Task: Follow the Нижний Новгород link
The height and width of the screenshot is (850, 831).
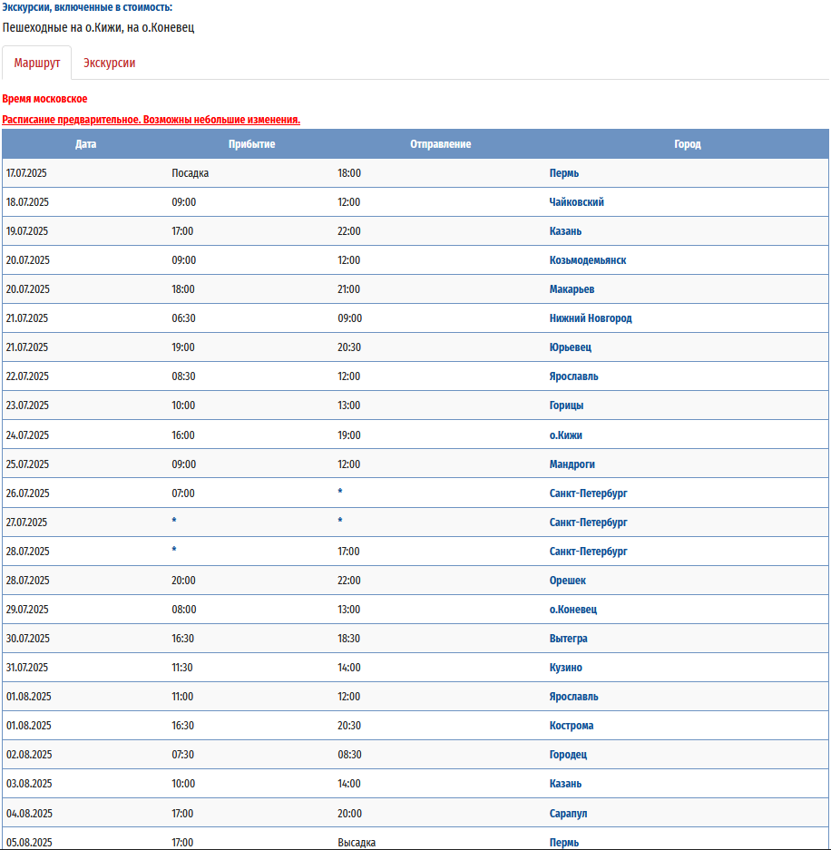Action: [x=591, y=318]
